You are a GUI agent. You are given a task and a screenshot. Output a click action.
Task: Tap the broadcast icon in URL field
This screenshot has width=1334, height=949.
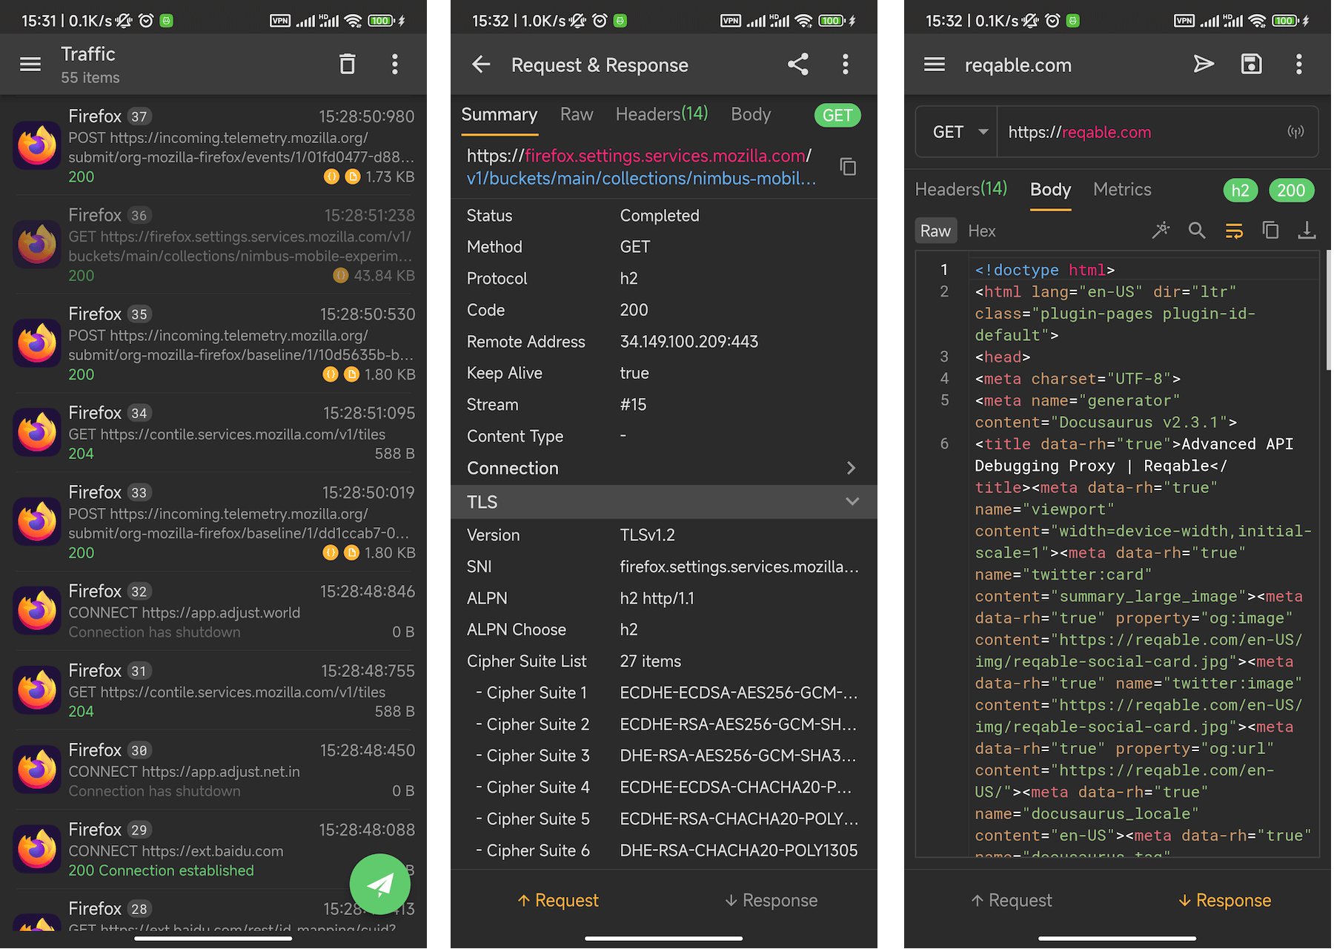coord(1295,132)
